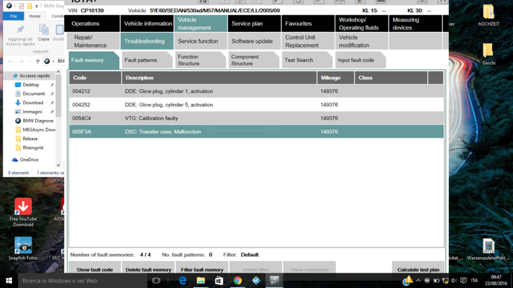This screenshot has width=513, height=288.
Task: Open Rheingold folder in Explorer sidebar
Action: [33, 148]
